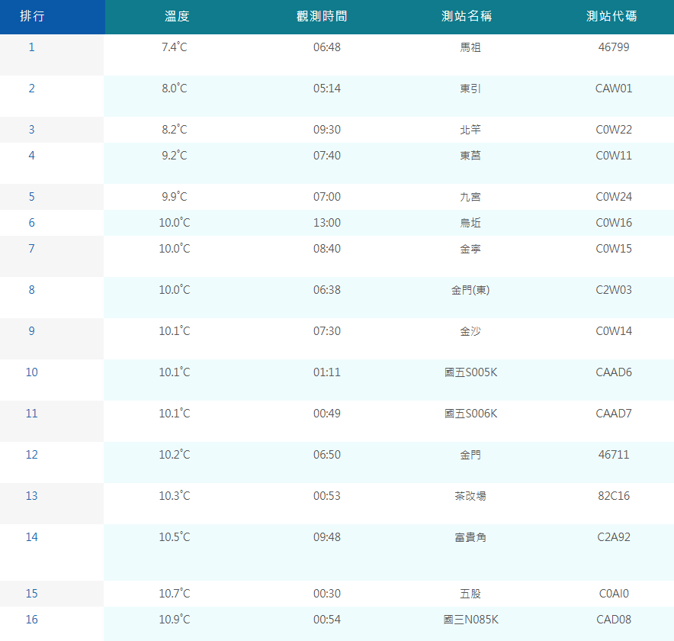This screenshot has height=641, width=674.
Task: Click station name 國三N085K
Action: pos(470,620)
